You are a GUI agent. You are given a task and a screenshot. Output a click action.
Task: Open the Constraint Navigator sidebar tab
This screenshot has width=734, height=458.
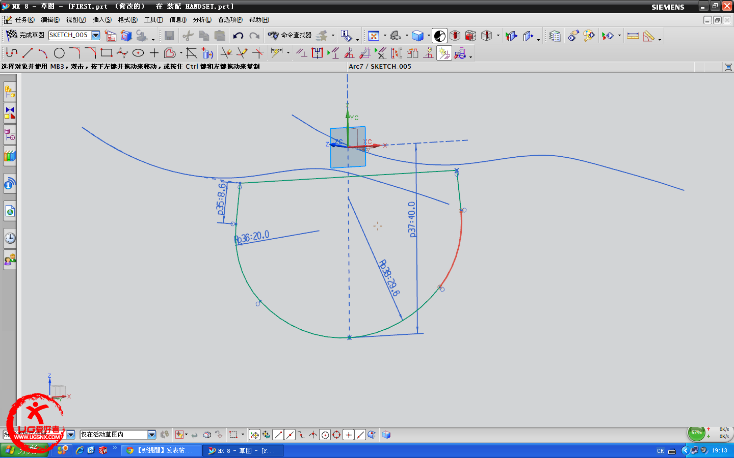[x=10, y=113]
